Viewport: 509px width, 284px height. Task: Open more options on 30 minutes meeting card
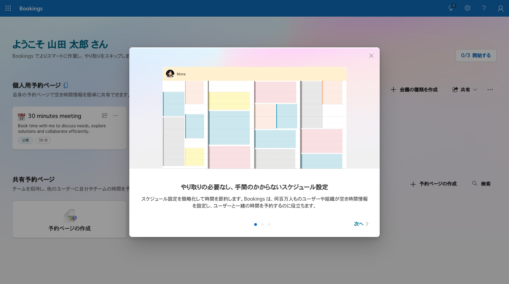pyautogui.click(x=115, y=116)
